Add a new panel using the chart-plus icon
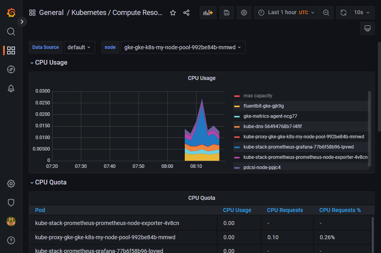Image resolution: width=381 pixels, height=253 pixels. 208,12
